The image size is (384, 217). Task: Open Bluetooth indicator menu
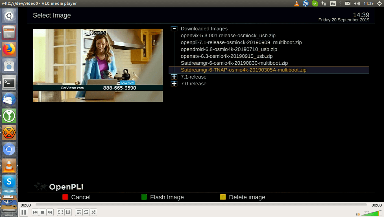pyautogui.click(x=340, y=3)
